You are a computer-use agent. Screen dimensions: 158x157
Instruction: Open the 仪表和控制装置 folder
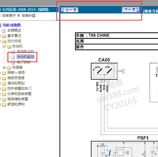click(19, 94)
